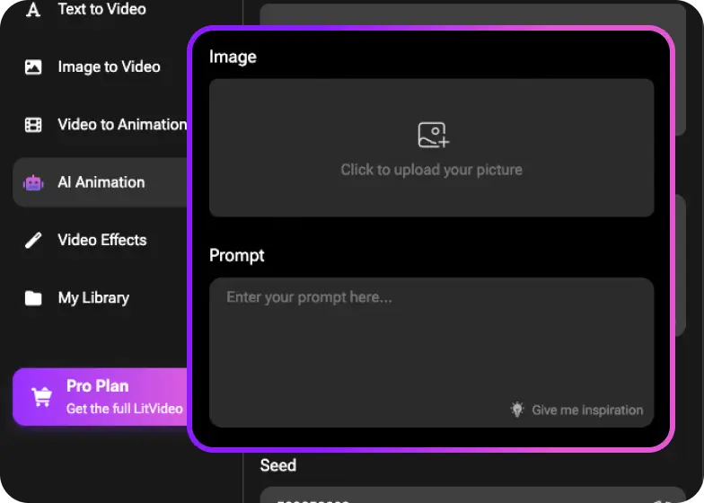This screenshot has width=704, height=503.
Task: Click the lightbulb inspiration icon
Action: point(517,410)
